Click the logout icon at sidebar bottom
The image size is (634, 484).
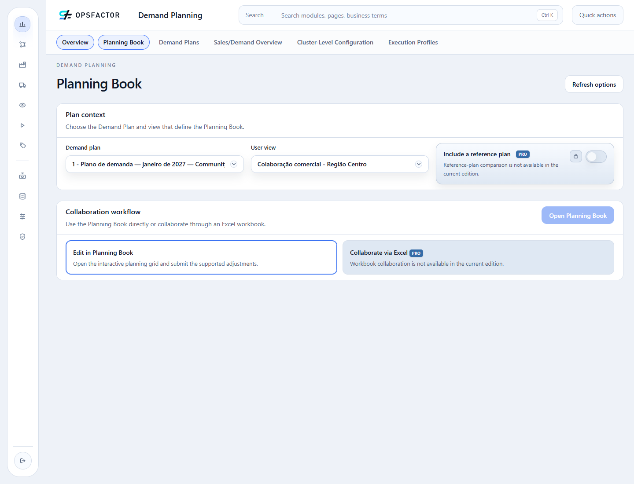(23, 461)
